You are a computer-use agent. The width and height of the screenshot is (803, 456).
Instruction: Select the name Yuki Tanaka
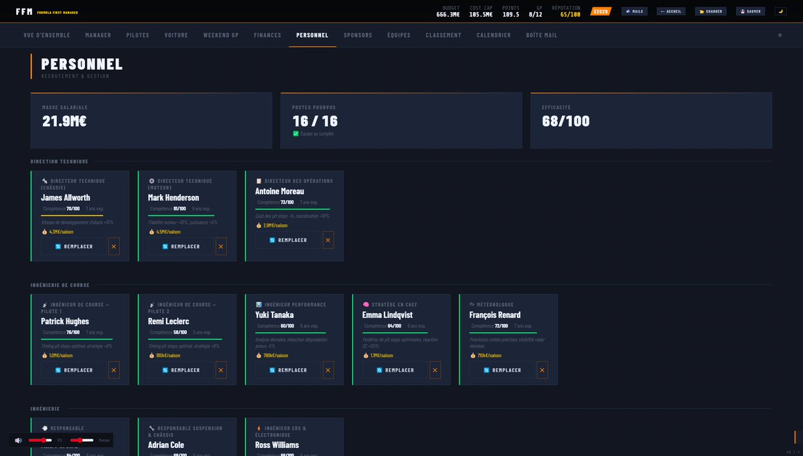pyautogui.click(x=275, y=315)
